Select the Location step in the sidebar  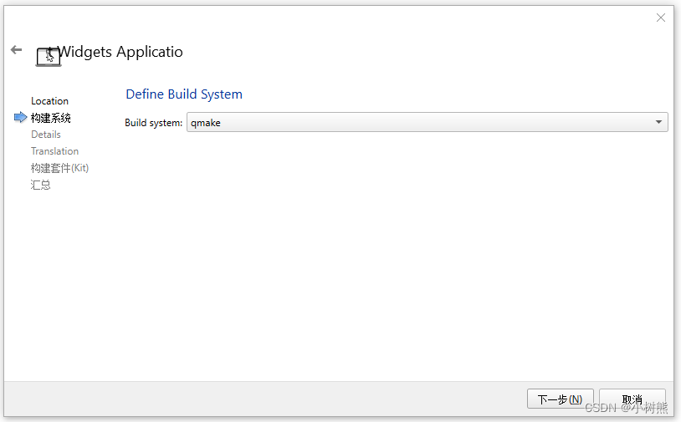pos(49,101)
